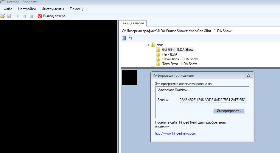This screenshot has width=280, height=153.
Task: Switch to the Текущая папка tab
Action: (x=133, y=23)
